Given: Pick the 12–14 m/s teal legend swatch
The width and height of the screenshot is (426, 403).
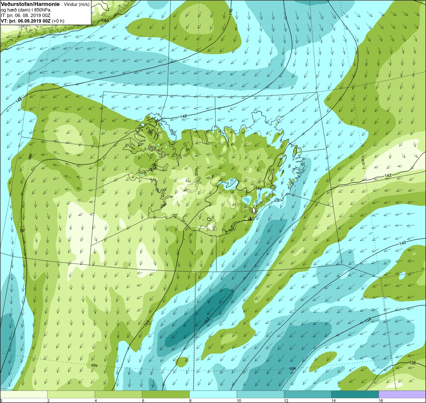Looking at the screenshot, I should pos(308,394).
